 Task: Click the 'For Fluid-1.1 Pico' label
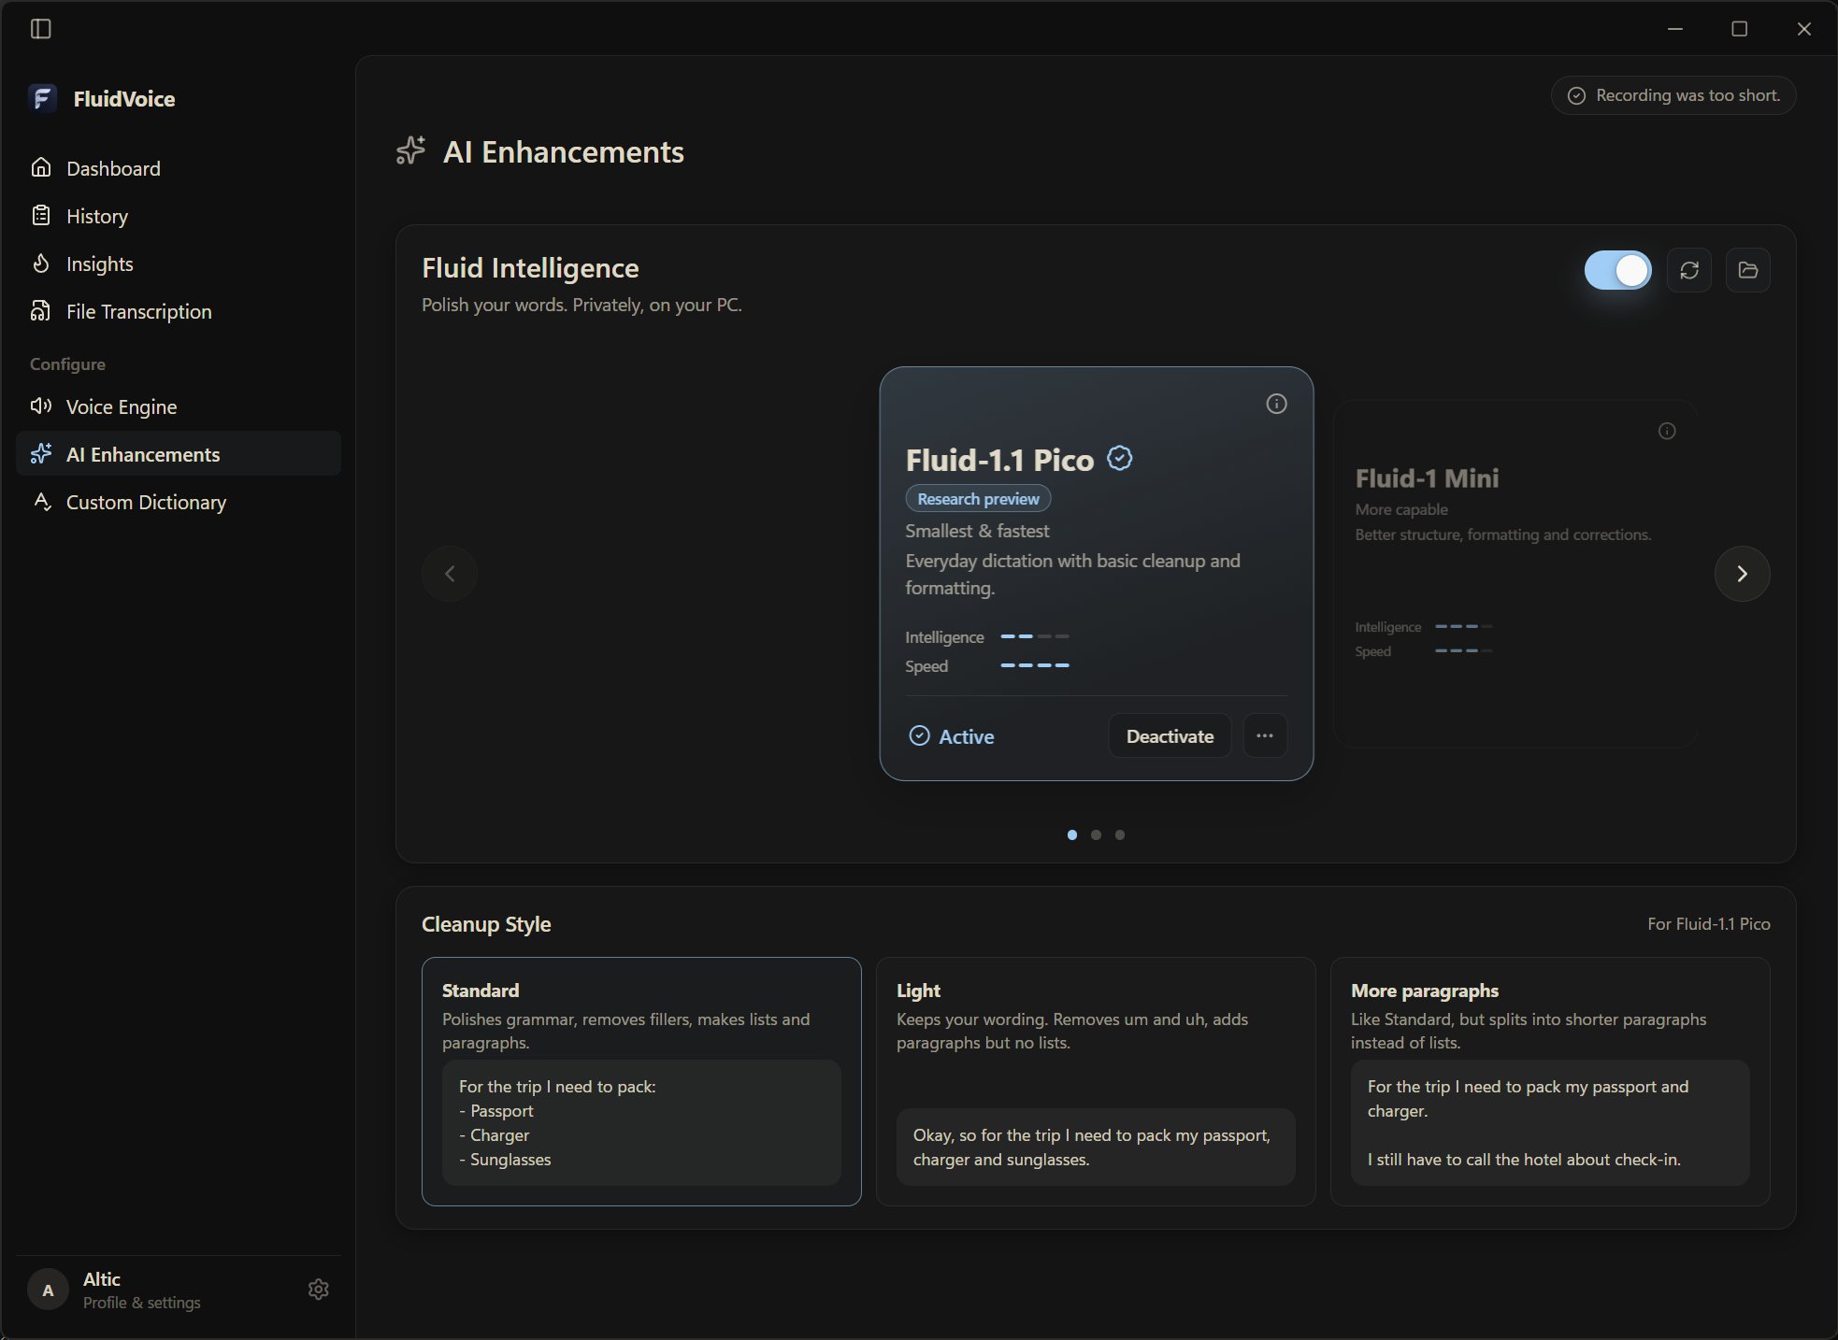[1708, 924]
